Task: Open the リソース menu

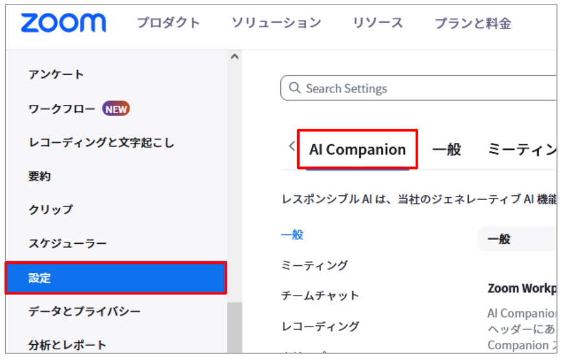Action: pyautogui.click(x=377, y=23)
